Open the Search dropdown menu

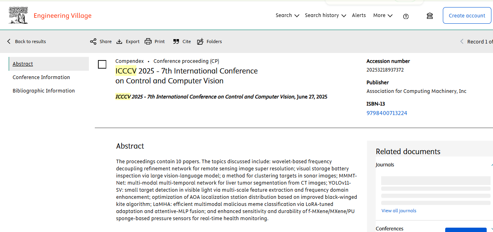[287, 15]
